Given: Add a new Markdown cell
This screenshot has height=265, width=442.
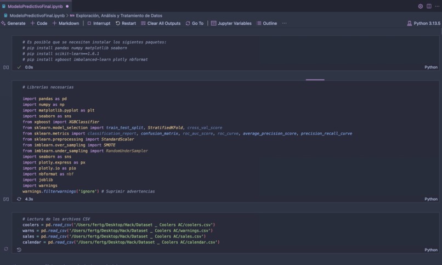Looking at the screenshot, I should point(66,24).
